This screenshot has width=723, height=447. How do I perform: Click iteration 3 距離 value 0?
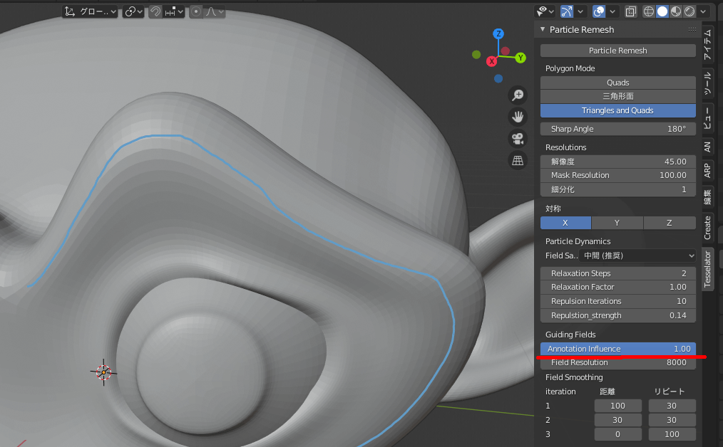tap(618, 435)
